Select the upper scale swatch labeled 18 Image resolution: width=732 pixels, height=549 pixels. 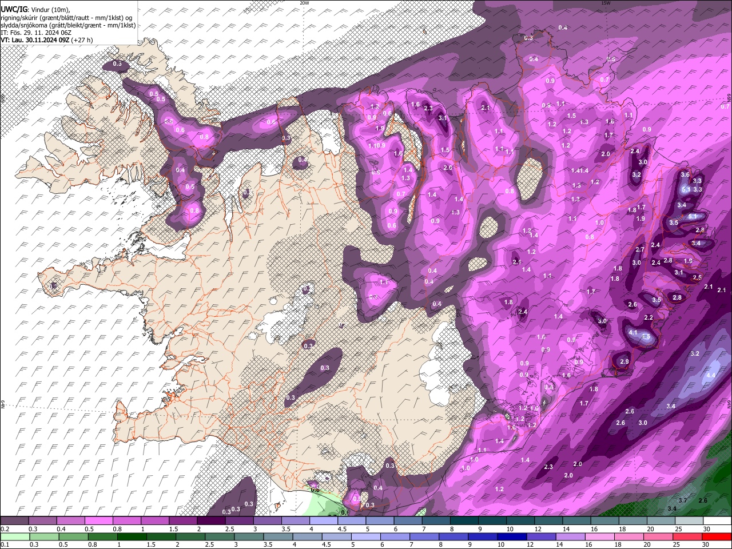coord(632,521)
